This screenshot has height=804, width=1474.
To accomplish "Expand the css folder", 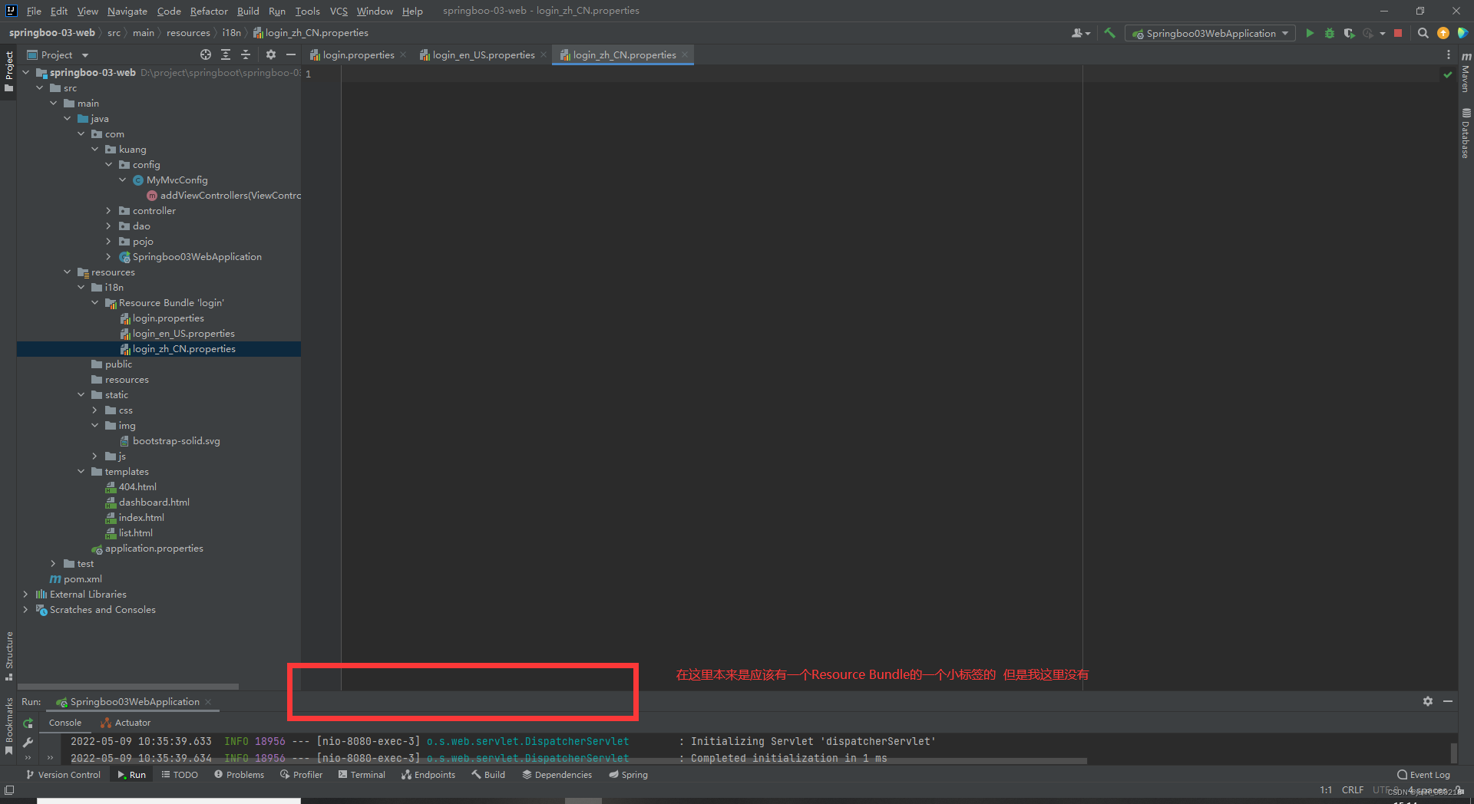I will click(95, 410).
